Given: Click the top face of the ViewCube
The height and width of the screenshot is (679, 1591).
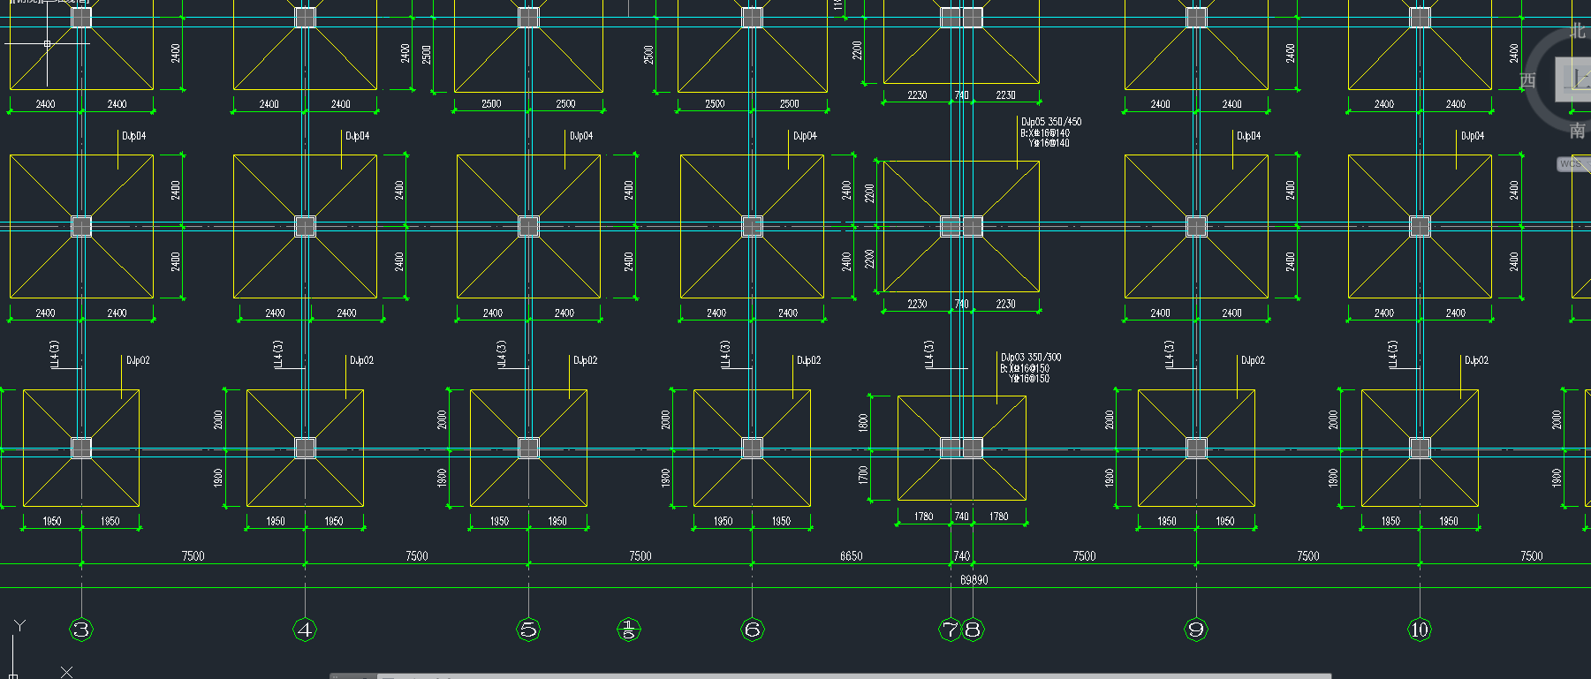Looking at the screenshot, I should tap(1574, 78).
